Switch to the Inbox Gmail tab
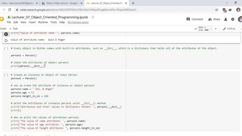The width and height of the screenshot is (242, 136). coord(17,3)
